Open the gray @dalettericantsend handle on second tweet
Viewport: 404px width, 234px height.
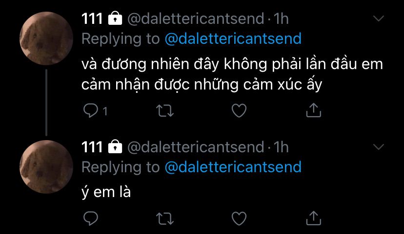click(x=196, y=147)
